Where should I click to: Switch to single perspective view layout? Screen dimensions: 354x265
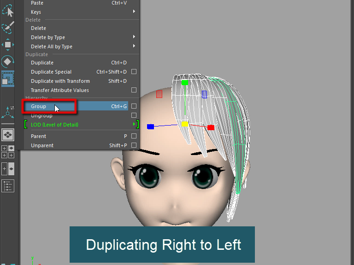8,135
